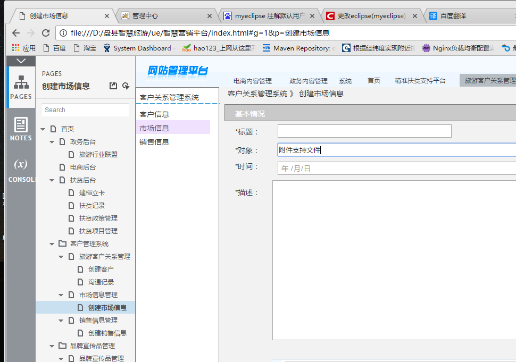Select 创建销售信息 page in the tree
This screenshot has width=516, height=362.
pos(107,333)
